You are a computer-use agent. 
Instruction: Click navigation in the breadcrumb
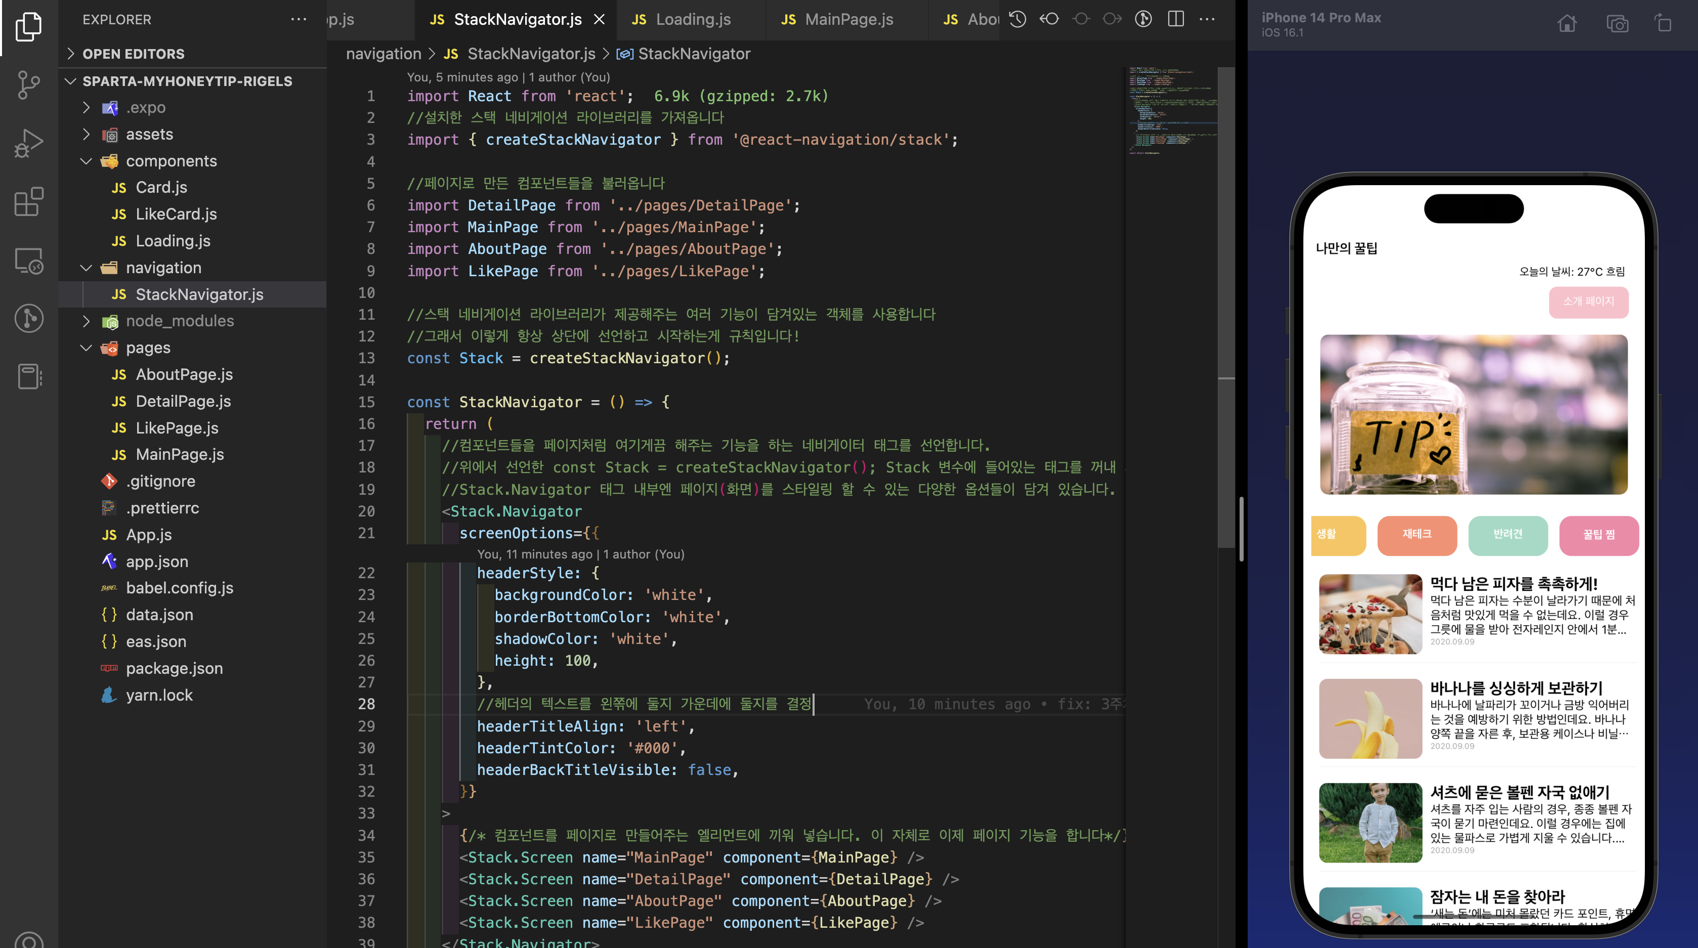point(384,54)
